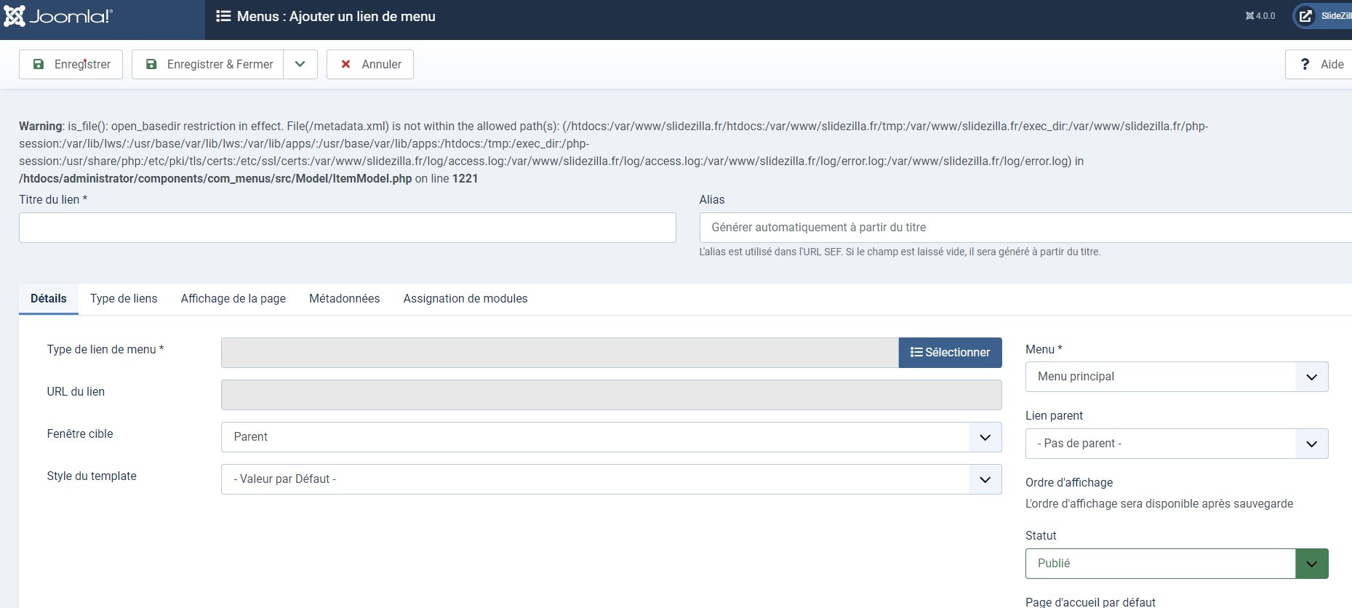
Task: Click the Type de lien de menu field
Action: pos(560,353)
